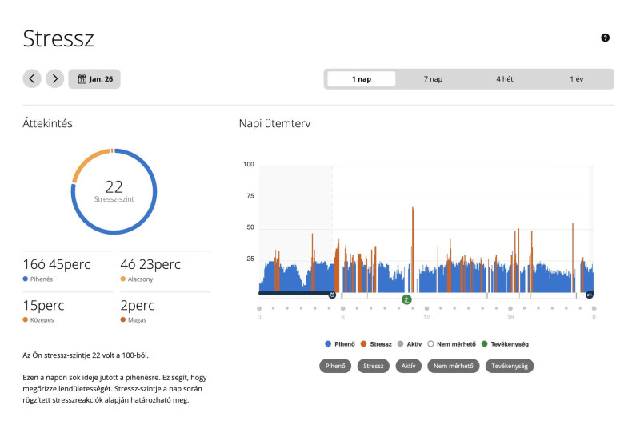This screenshot has height=441, width=640.
Task: Click the blue Pihenő legend dot
Action: click(x=328, y=344)
